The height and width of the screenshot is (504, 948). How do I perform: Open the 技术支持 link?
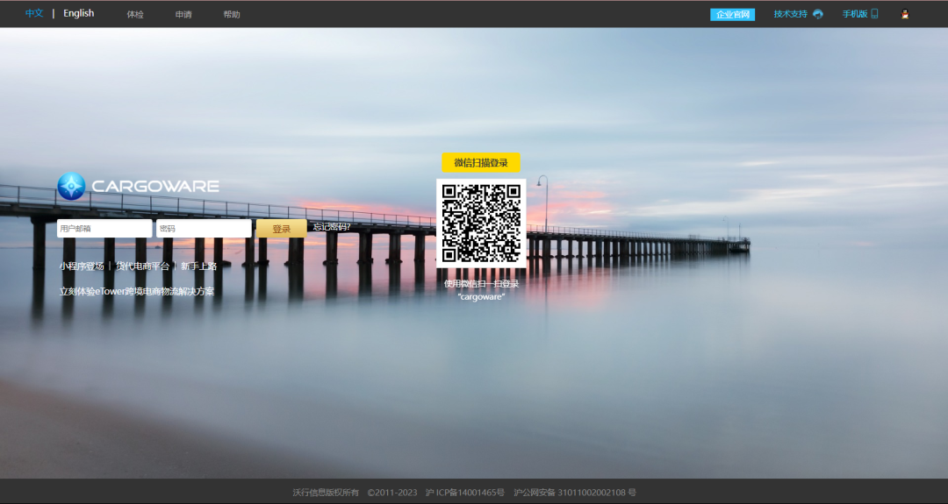790,14
